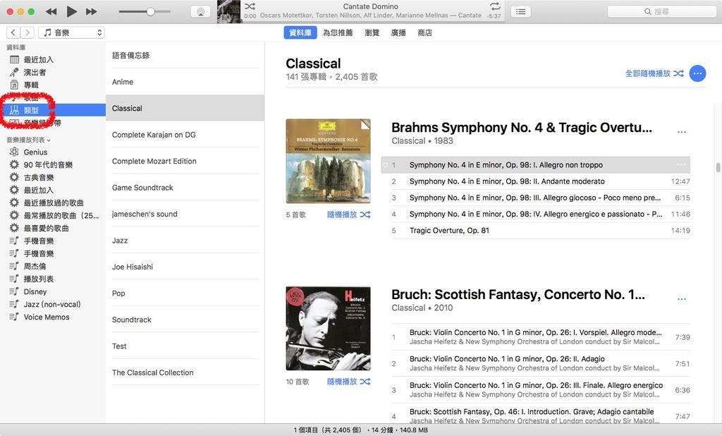Image resolution: width=722 pixels, height=436 pixels.
Task: Open the Jazz (non-vocal) playlist
Action: [53, 304]
